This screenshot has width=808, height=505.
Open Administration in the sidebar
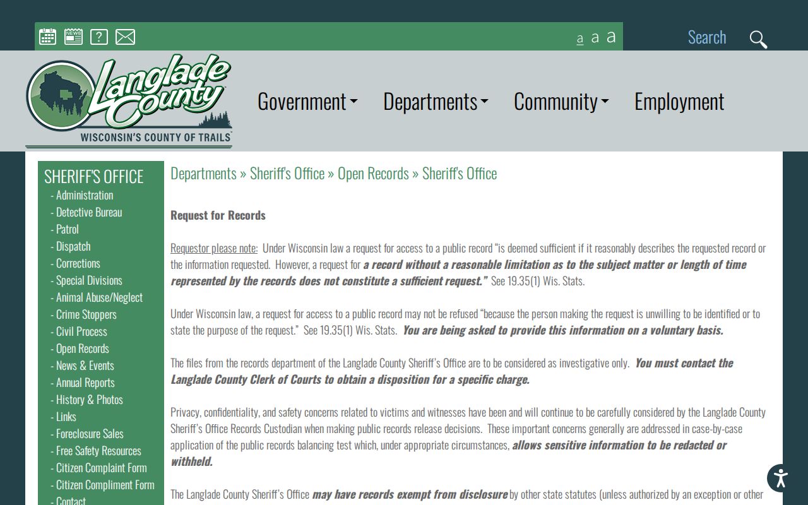tap(85, 195)
